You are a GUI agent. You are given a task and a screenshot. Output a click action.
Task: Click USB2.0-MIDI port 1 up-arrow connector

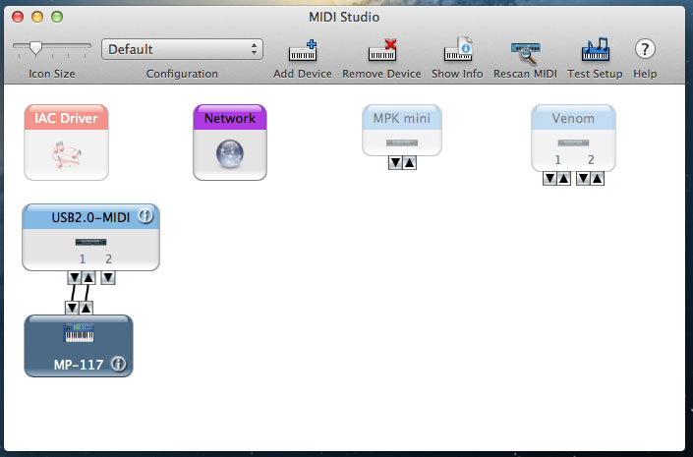(x=88, y=278)
